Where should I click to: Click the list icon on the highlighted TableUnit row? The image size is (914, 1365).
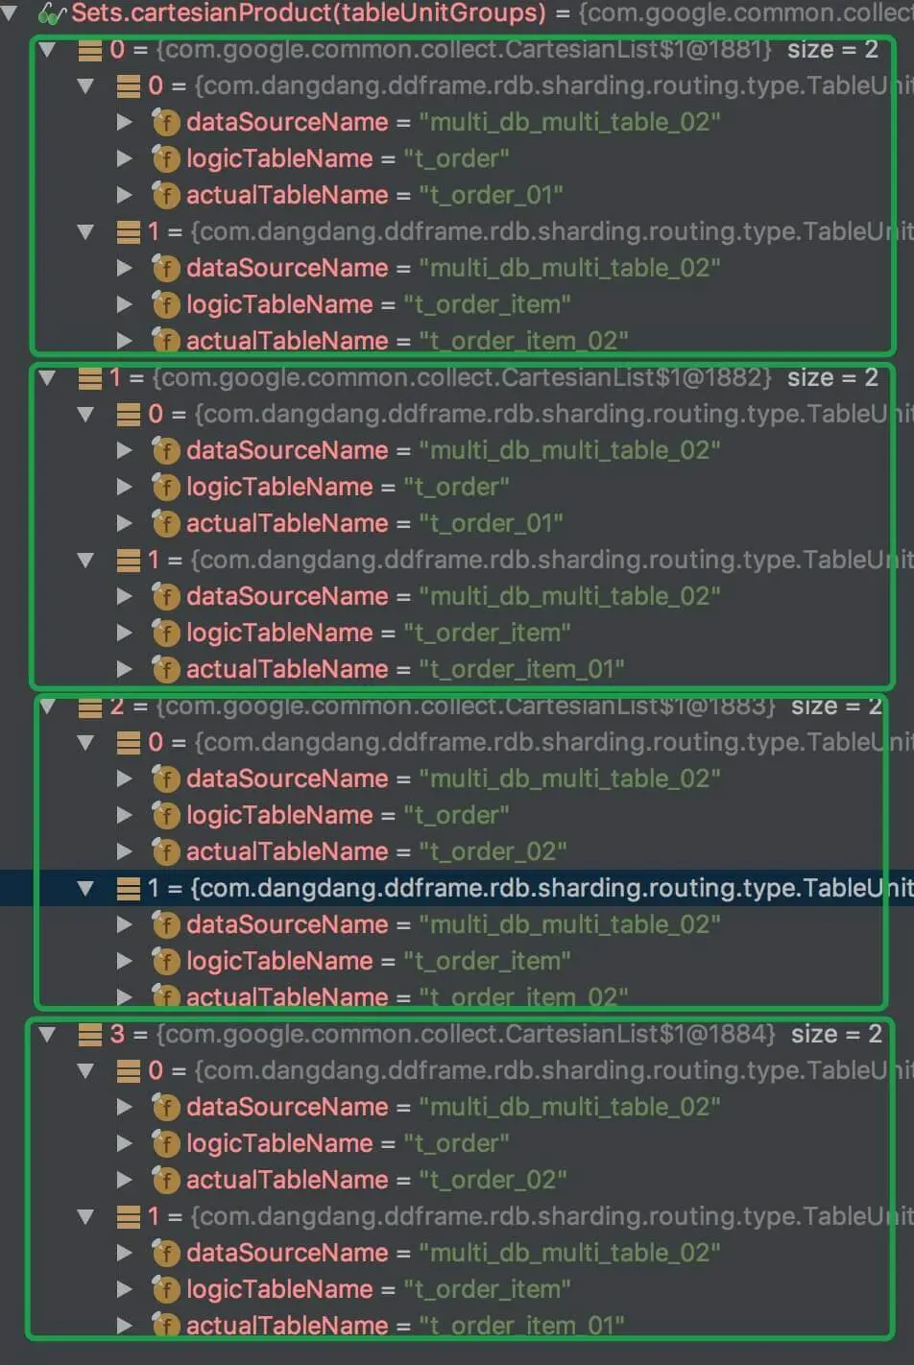(x=129, y=889)
